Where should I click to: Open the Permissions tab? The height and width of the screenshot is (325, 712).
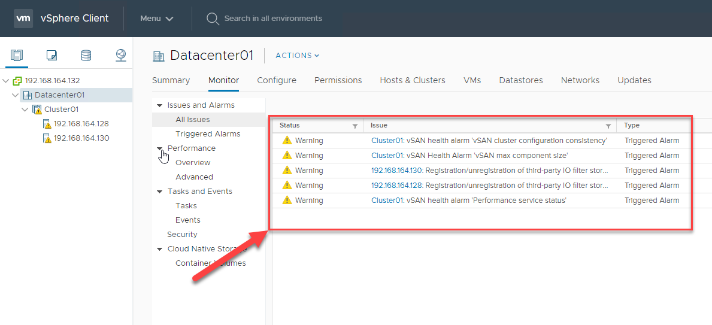click(x=338, y=80)
